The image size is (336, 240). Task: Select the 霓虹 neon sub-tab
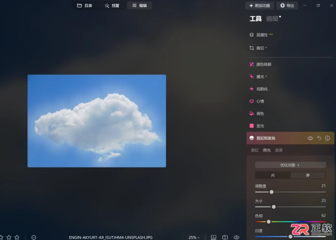point(254,150)
